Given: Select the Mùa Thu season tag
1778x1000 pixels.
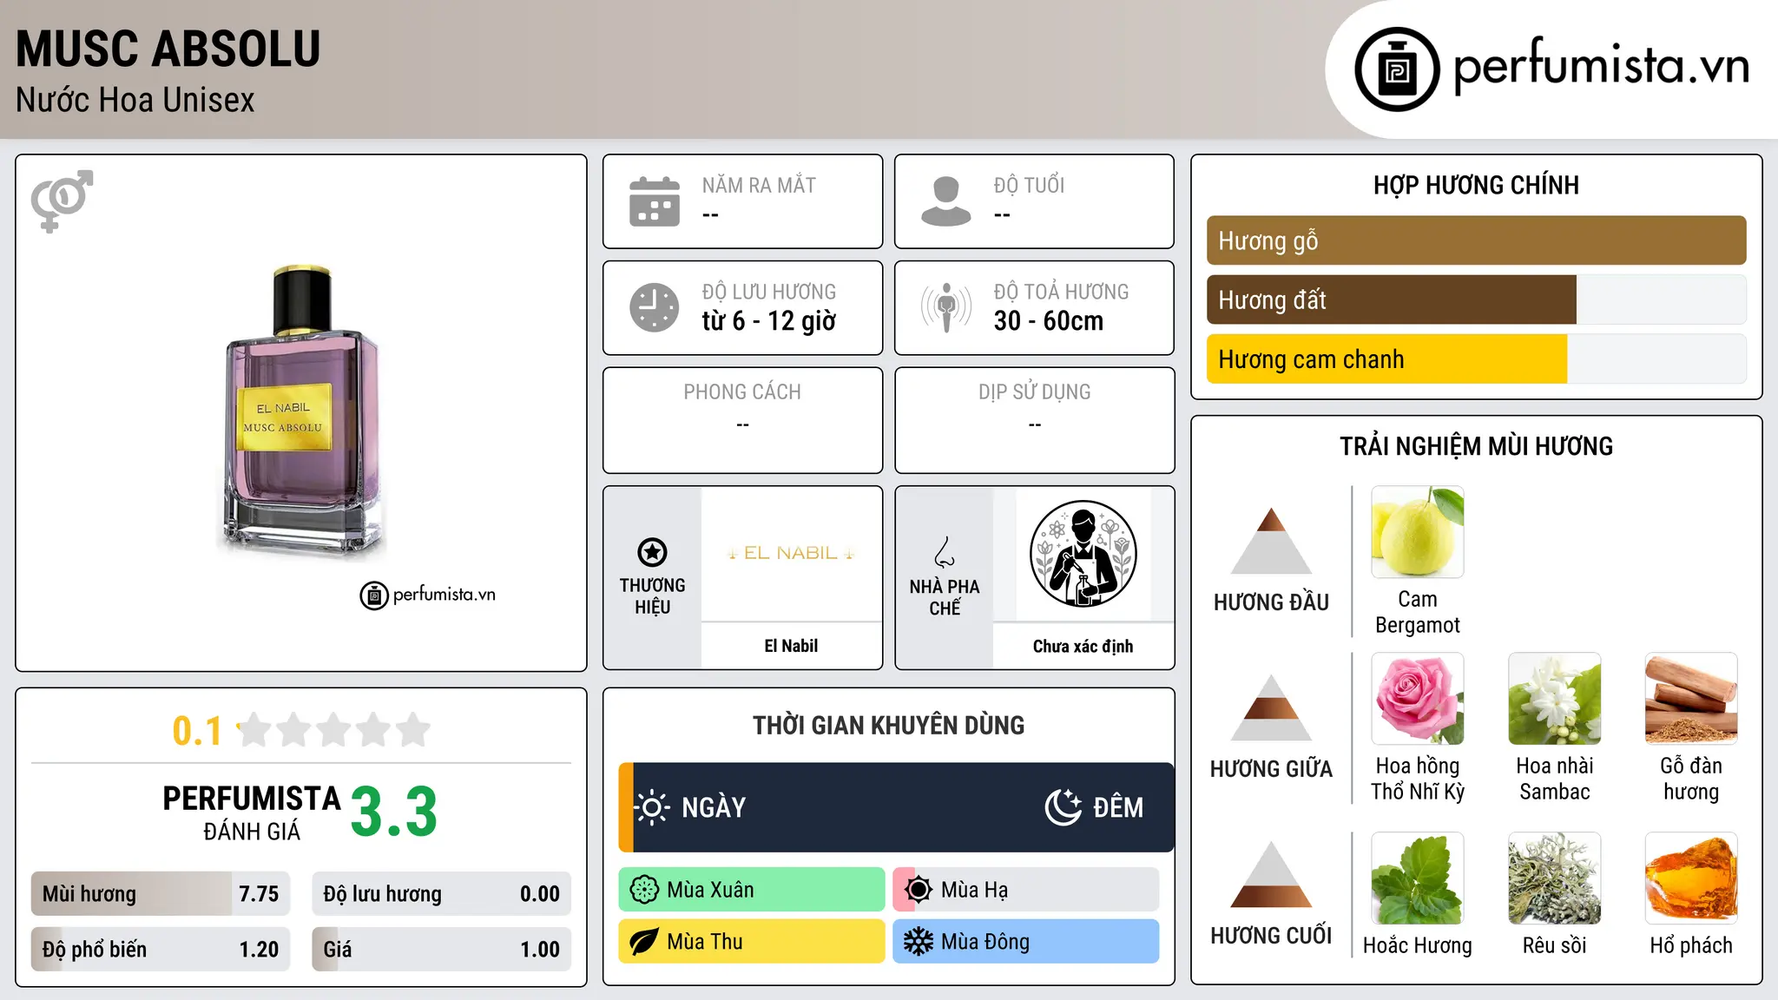Looking at the screenshot, I should (x=752, y=942).
